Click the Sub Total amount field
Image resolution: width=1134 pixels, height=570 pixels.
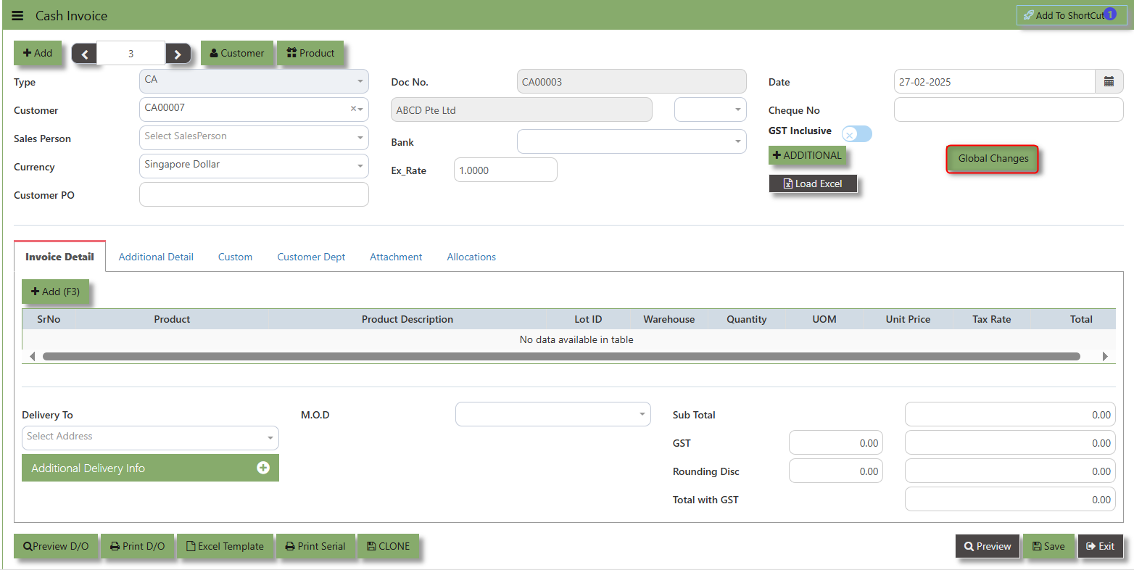click(1010, 414)
